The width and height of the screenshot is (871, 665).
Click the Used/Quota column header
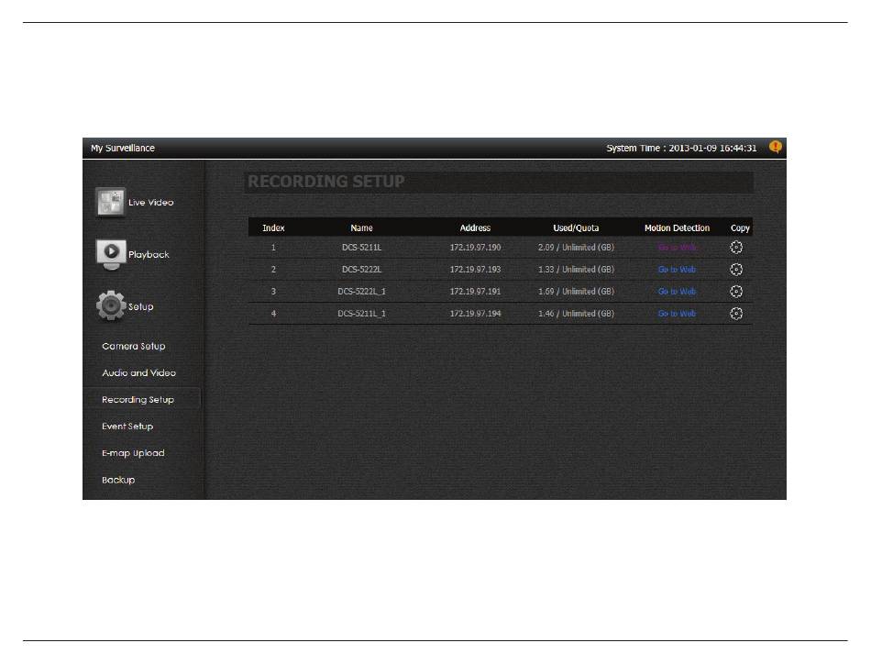pos(576,227)
